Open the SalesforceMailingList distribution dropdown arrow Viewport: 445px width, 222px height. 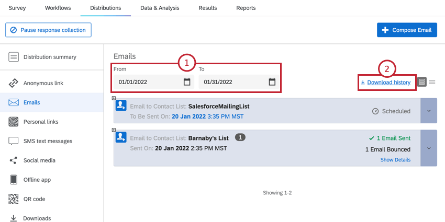point(429,111)
